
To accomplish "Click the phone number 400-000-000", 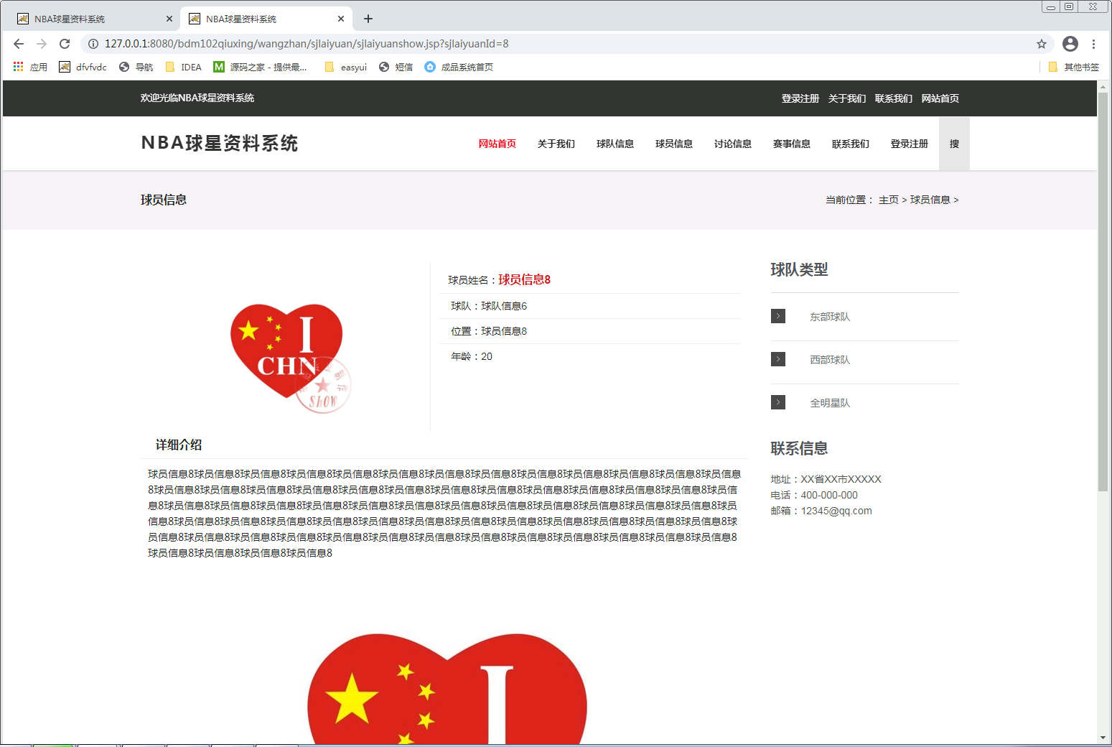I will [x=829, y=495].
